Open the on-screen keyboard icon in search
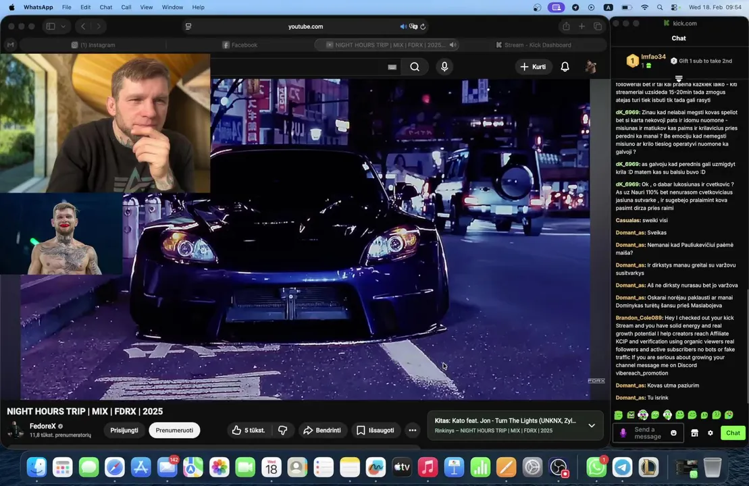Viewport: 749px width, 486px height. (x=392, y=67)
